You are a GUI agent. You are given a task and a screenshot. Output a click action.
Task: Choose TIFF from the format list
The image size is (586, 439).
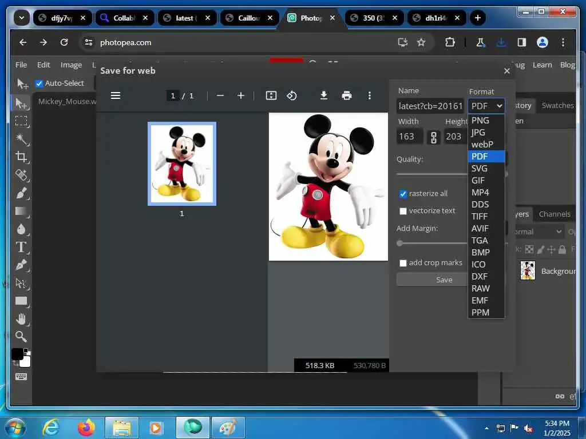tap(480, 217)
